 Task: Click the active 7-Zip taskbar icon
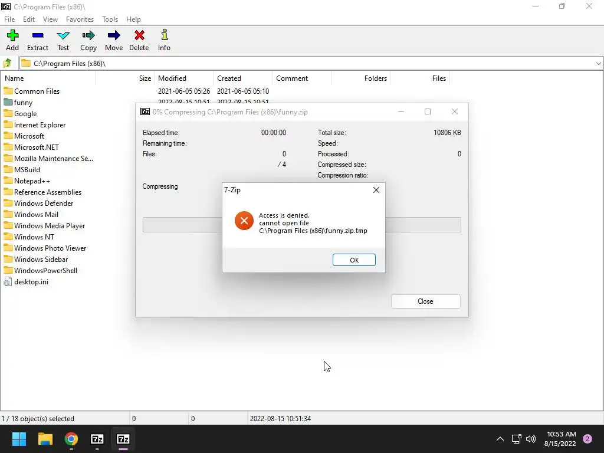coord(123,439)
